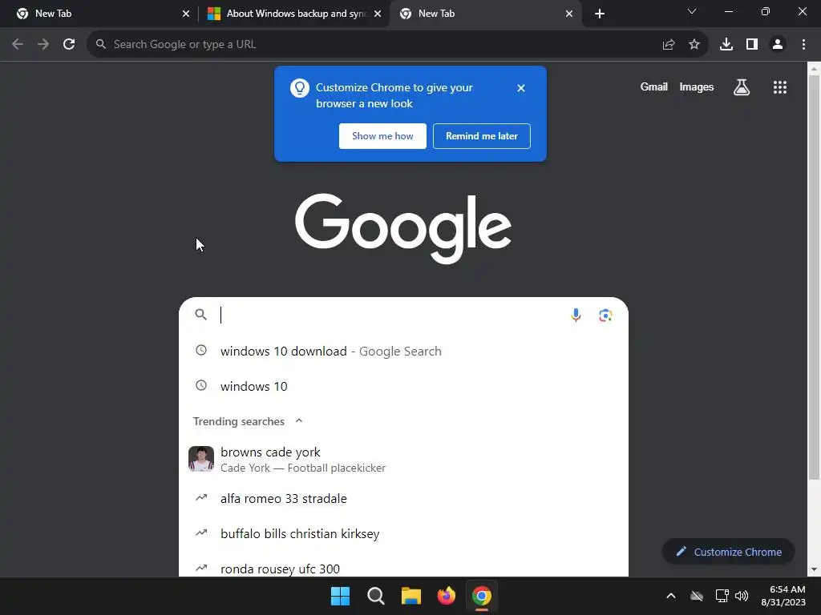Select the third tab, the active New Tab

pyautogui.click(x=486, y=14)
